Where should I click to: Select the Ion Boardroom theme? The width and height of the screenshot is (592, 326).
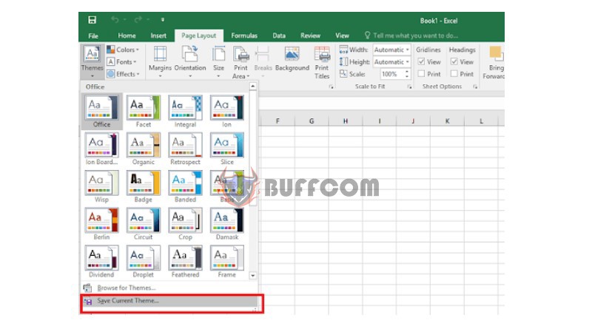click(101, 149)
